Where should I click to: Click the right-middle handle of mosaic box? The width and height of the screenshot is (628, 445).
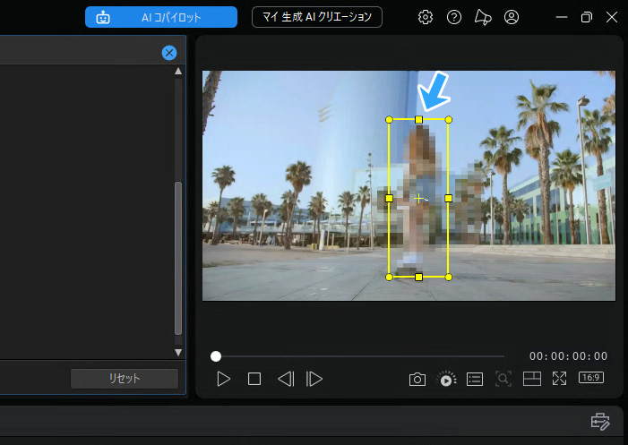pos(448,198)
